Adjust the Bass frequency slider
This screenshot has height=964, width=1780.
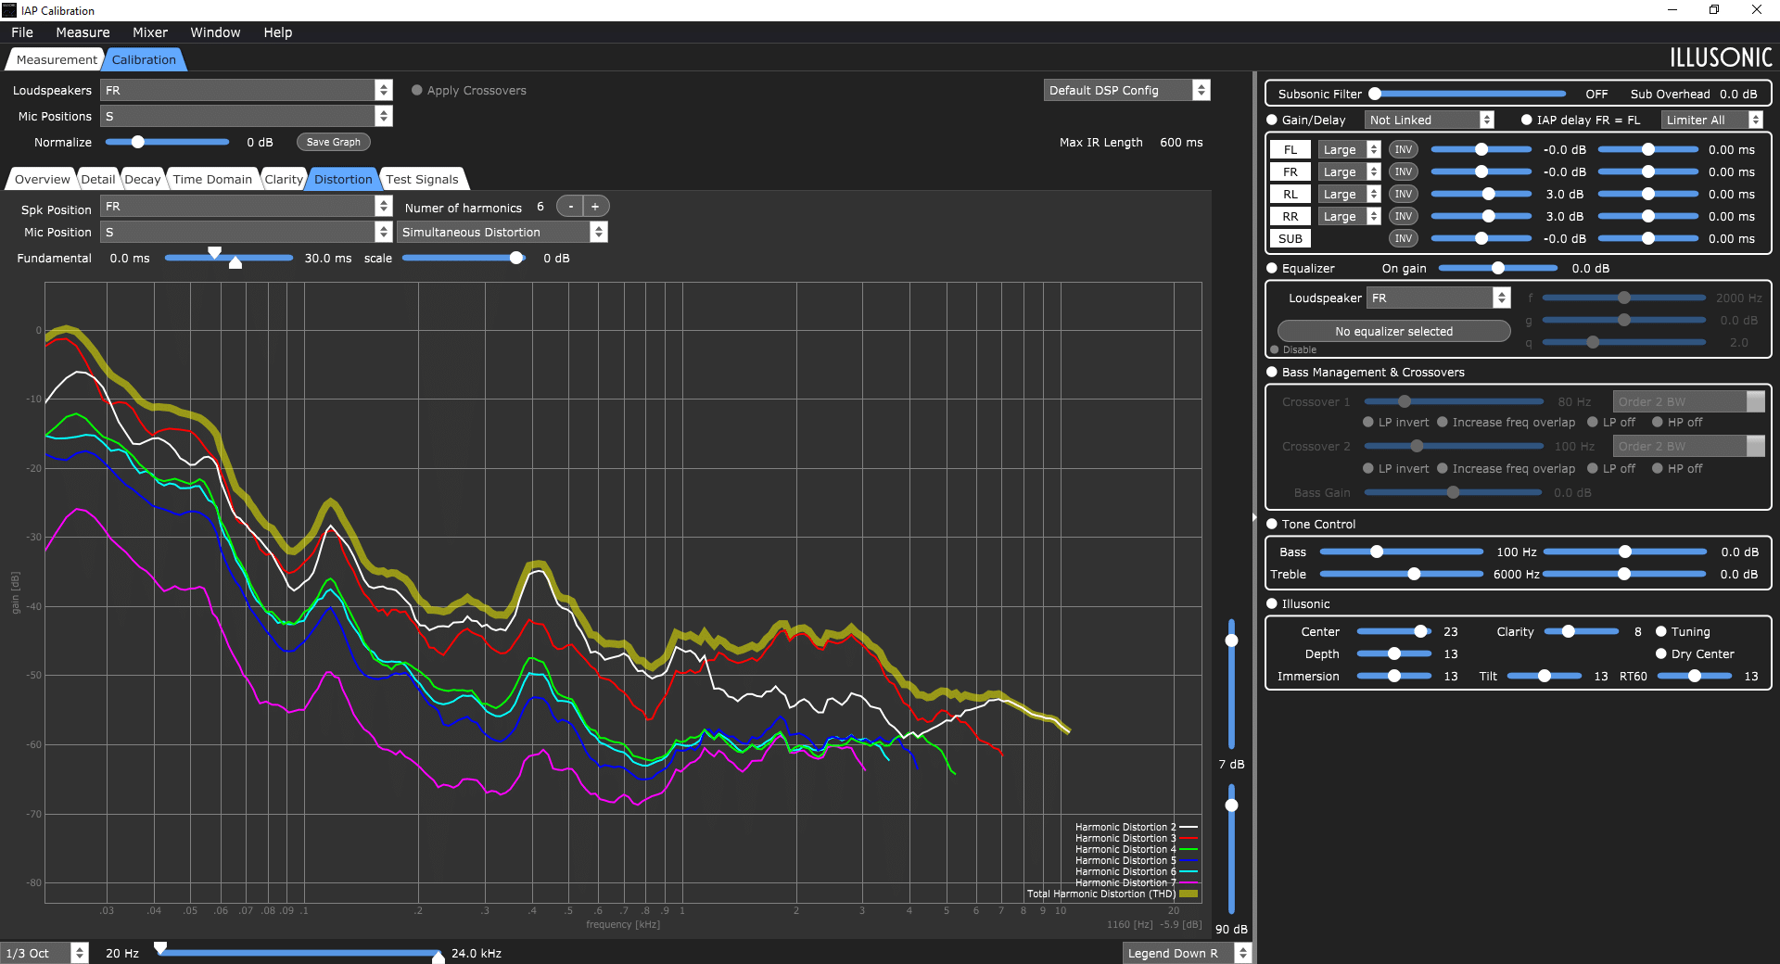1401,552
